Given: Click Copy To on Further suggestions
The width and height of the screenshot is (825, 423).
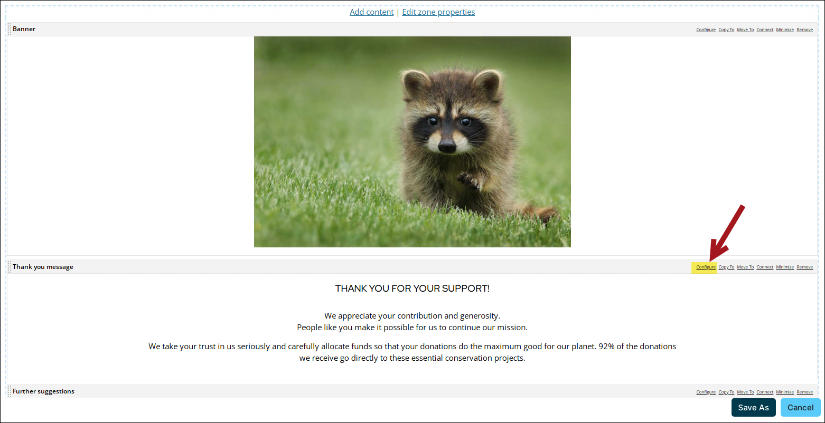Looking at the screenshot, I should 726,392.
